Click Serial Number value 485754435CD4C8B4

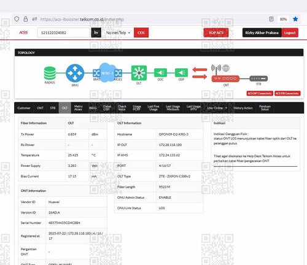pyautogui.click(x=64, y=223)
